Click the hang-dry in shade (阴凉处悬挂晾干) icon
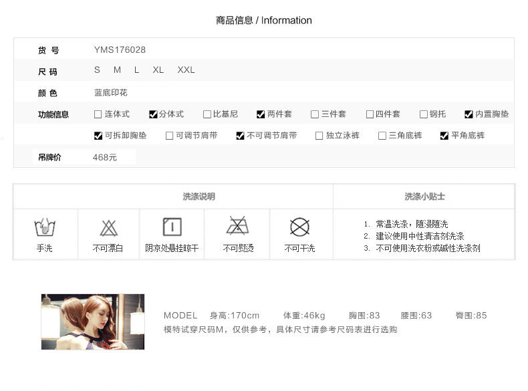The height and width of the screenshot is (391, 528). tap(172, 227)
